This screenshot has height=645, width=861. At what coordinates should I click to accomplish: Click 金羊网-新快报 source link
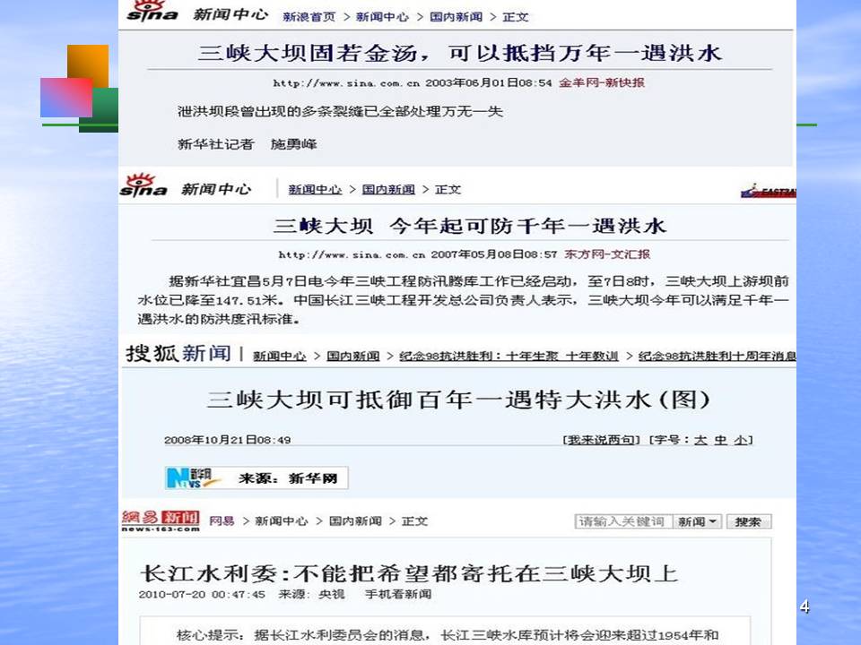(x=602, y=82)
